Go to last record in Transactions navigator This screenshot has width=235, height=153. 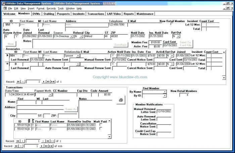coord(48,141)
